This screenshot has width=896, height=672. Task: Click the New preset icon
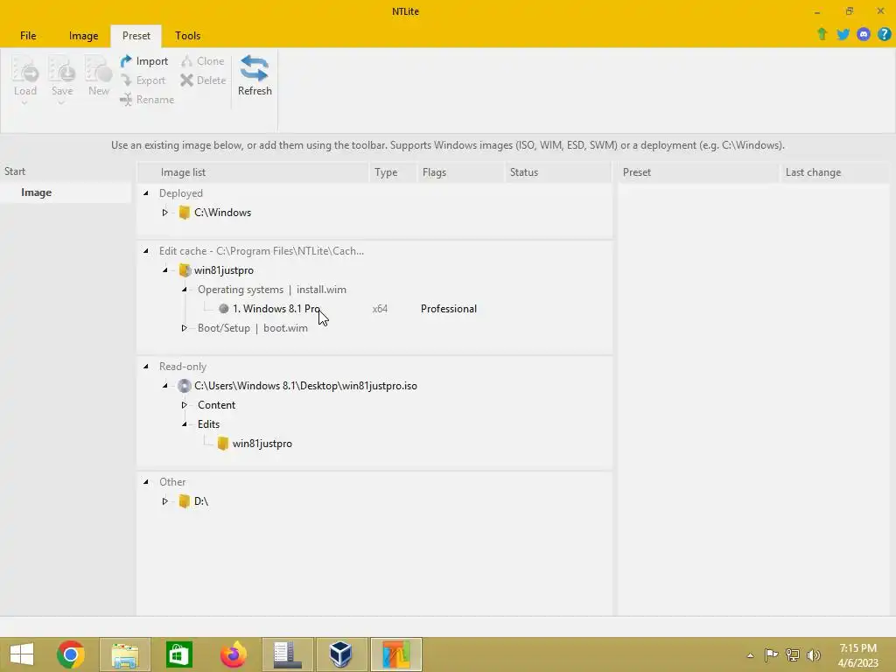pos(98,70)
